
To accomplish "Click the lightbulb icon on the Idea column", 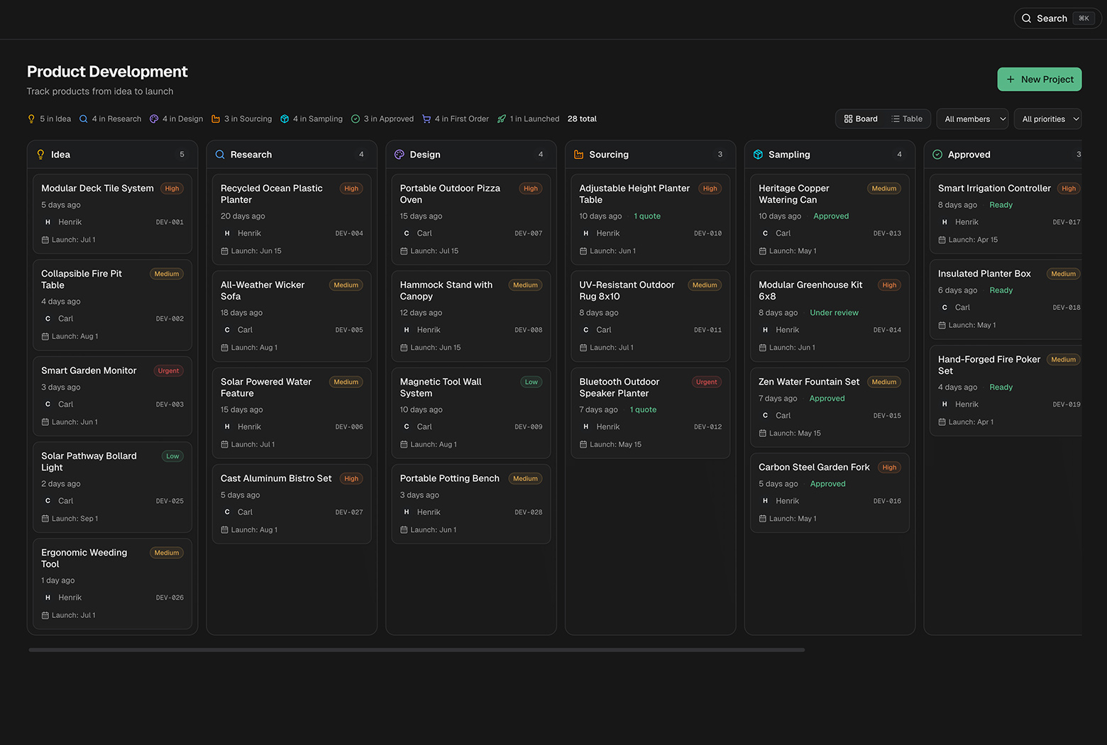I will click(x=40, y=154).
